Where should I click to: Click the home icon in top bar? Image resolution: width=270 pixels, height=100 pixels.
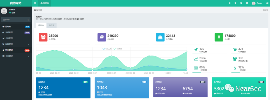[229, 3]
